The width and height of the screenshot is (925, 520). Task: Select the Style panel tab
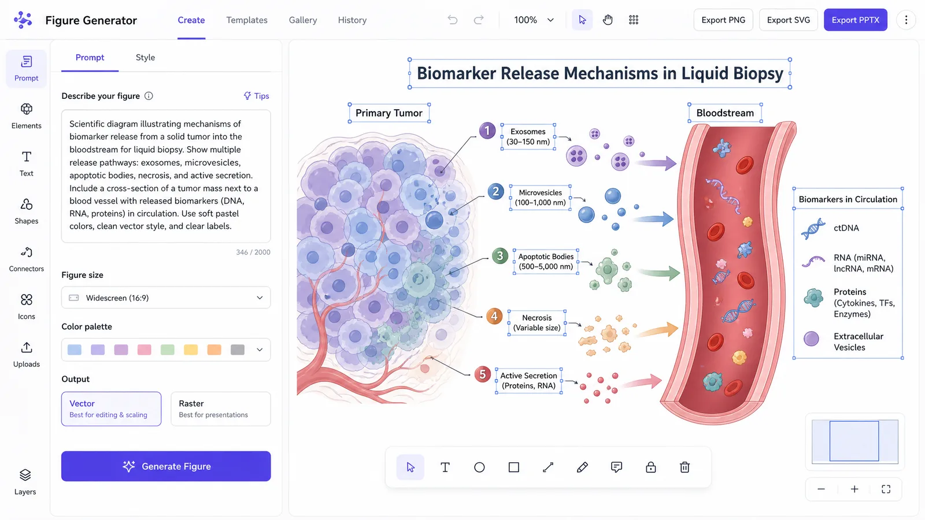click(145, 58)
